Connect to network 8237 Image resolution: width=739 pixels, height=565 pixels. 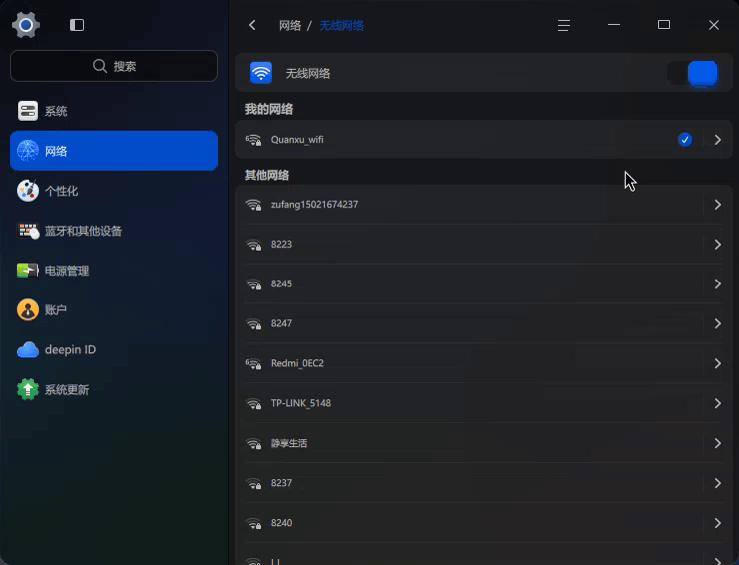[483, 483]
